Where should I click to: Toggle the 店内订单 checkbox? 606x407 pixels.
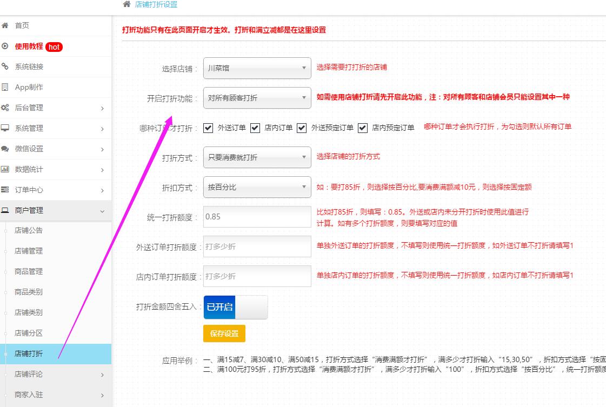(x=255, y=128)
